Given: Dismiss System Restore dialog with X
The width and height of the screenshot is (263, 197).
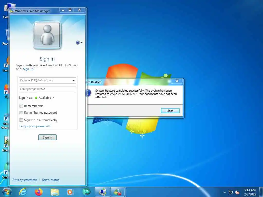Looking at the screenshot, I should pos(177,81).
